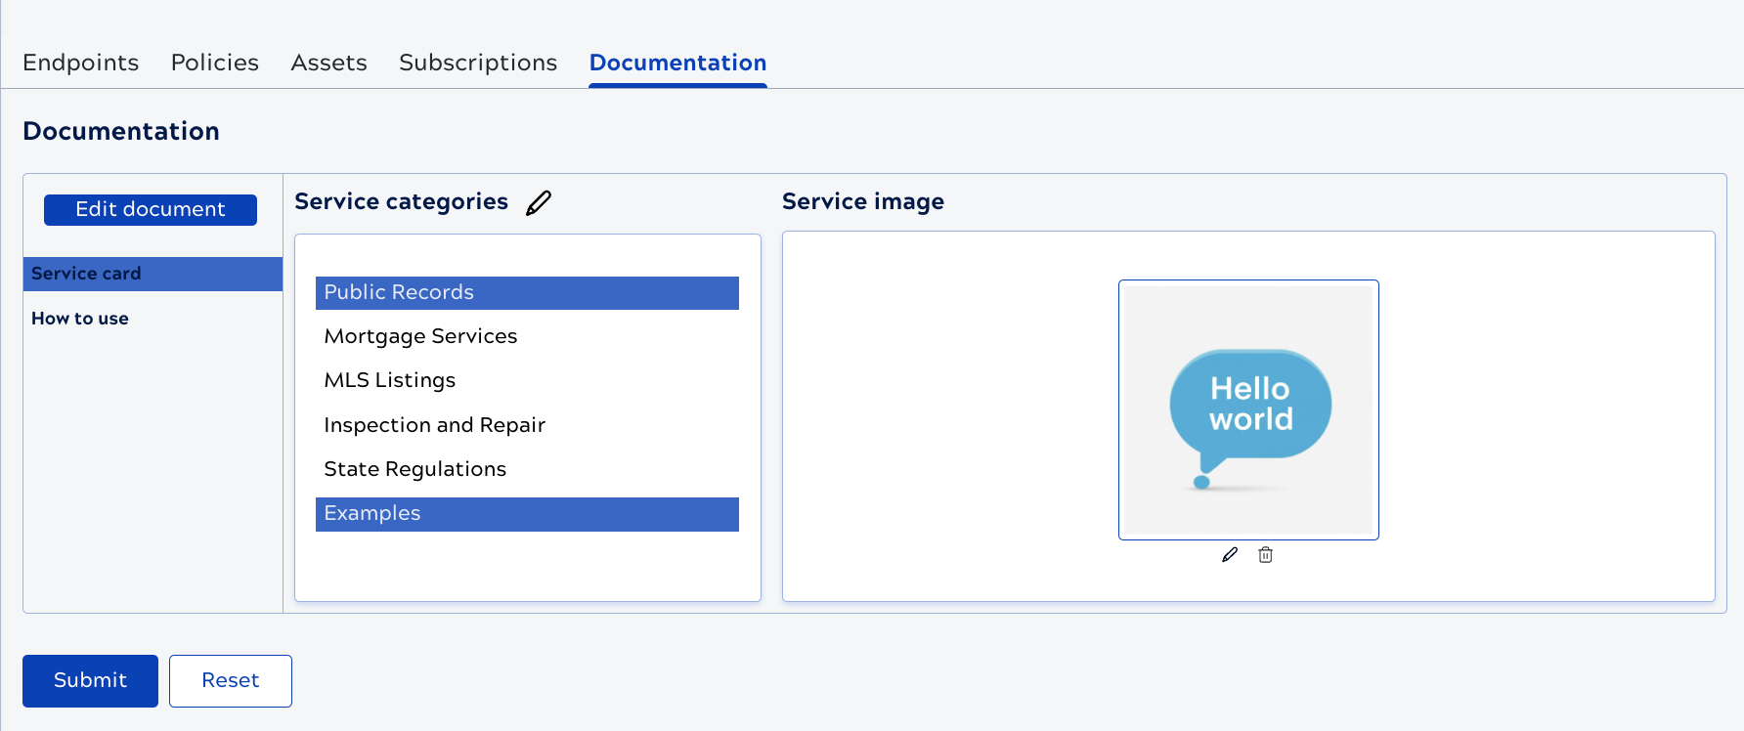Screen dimensions: 1744x731
Task: Toggle the Examples category
Action: pyautogui.click(x=527, y=514)
